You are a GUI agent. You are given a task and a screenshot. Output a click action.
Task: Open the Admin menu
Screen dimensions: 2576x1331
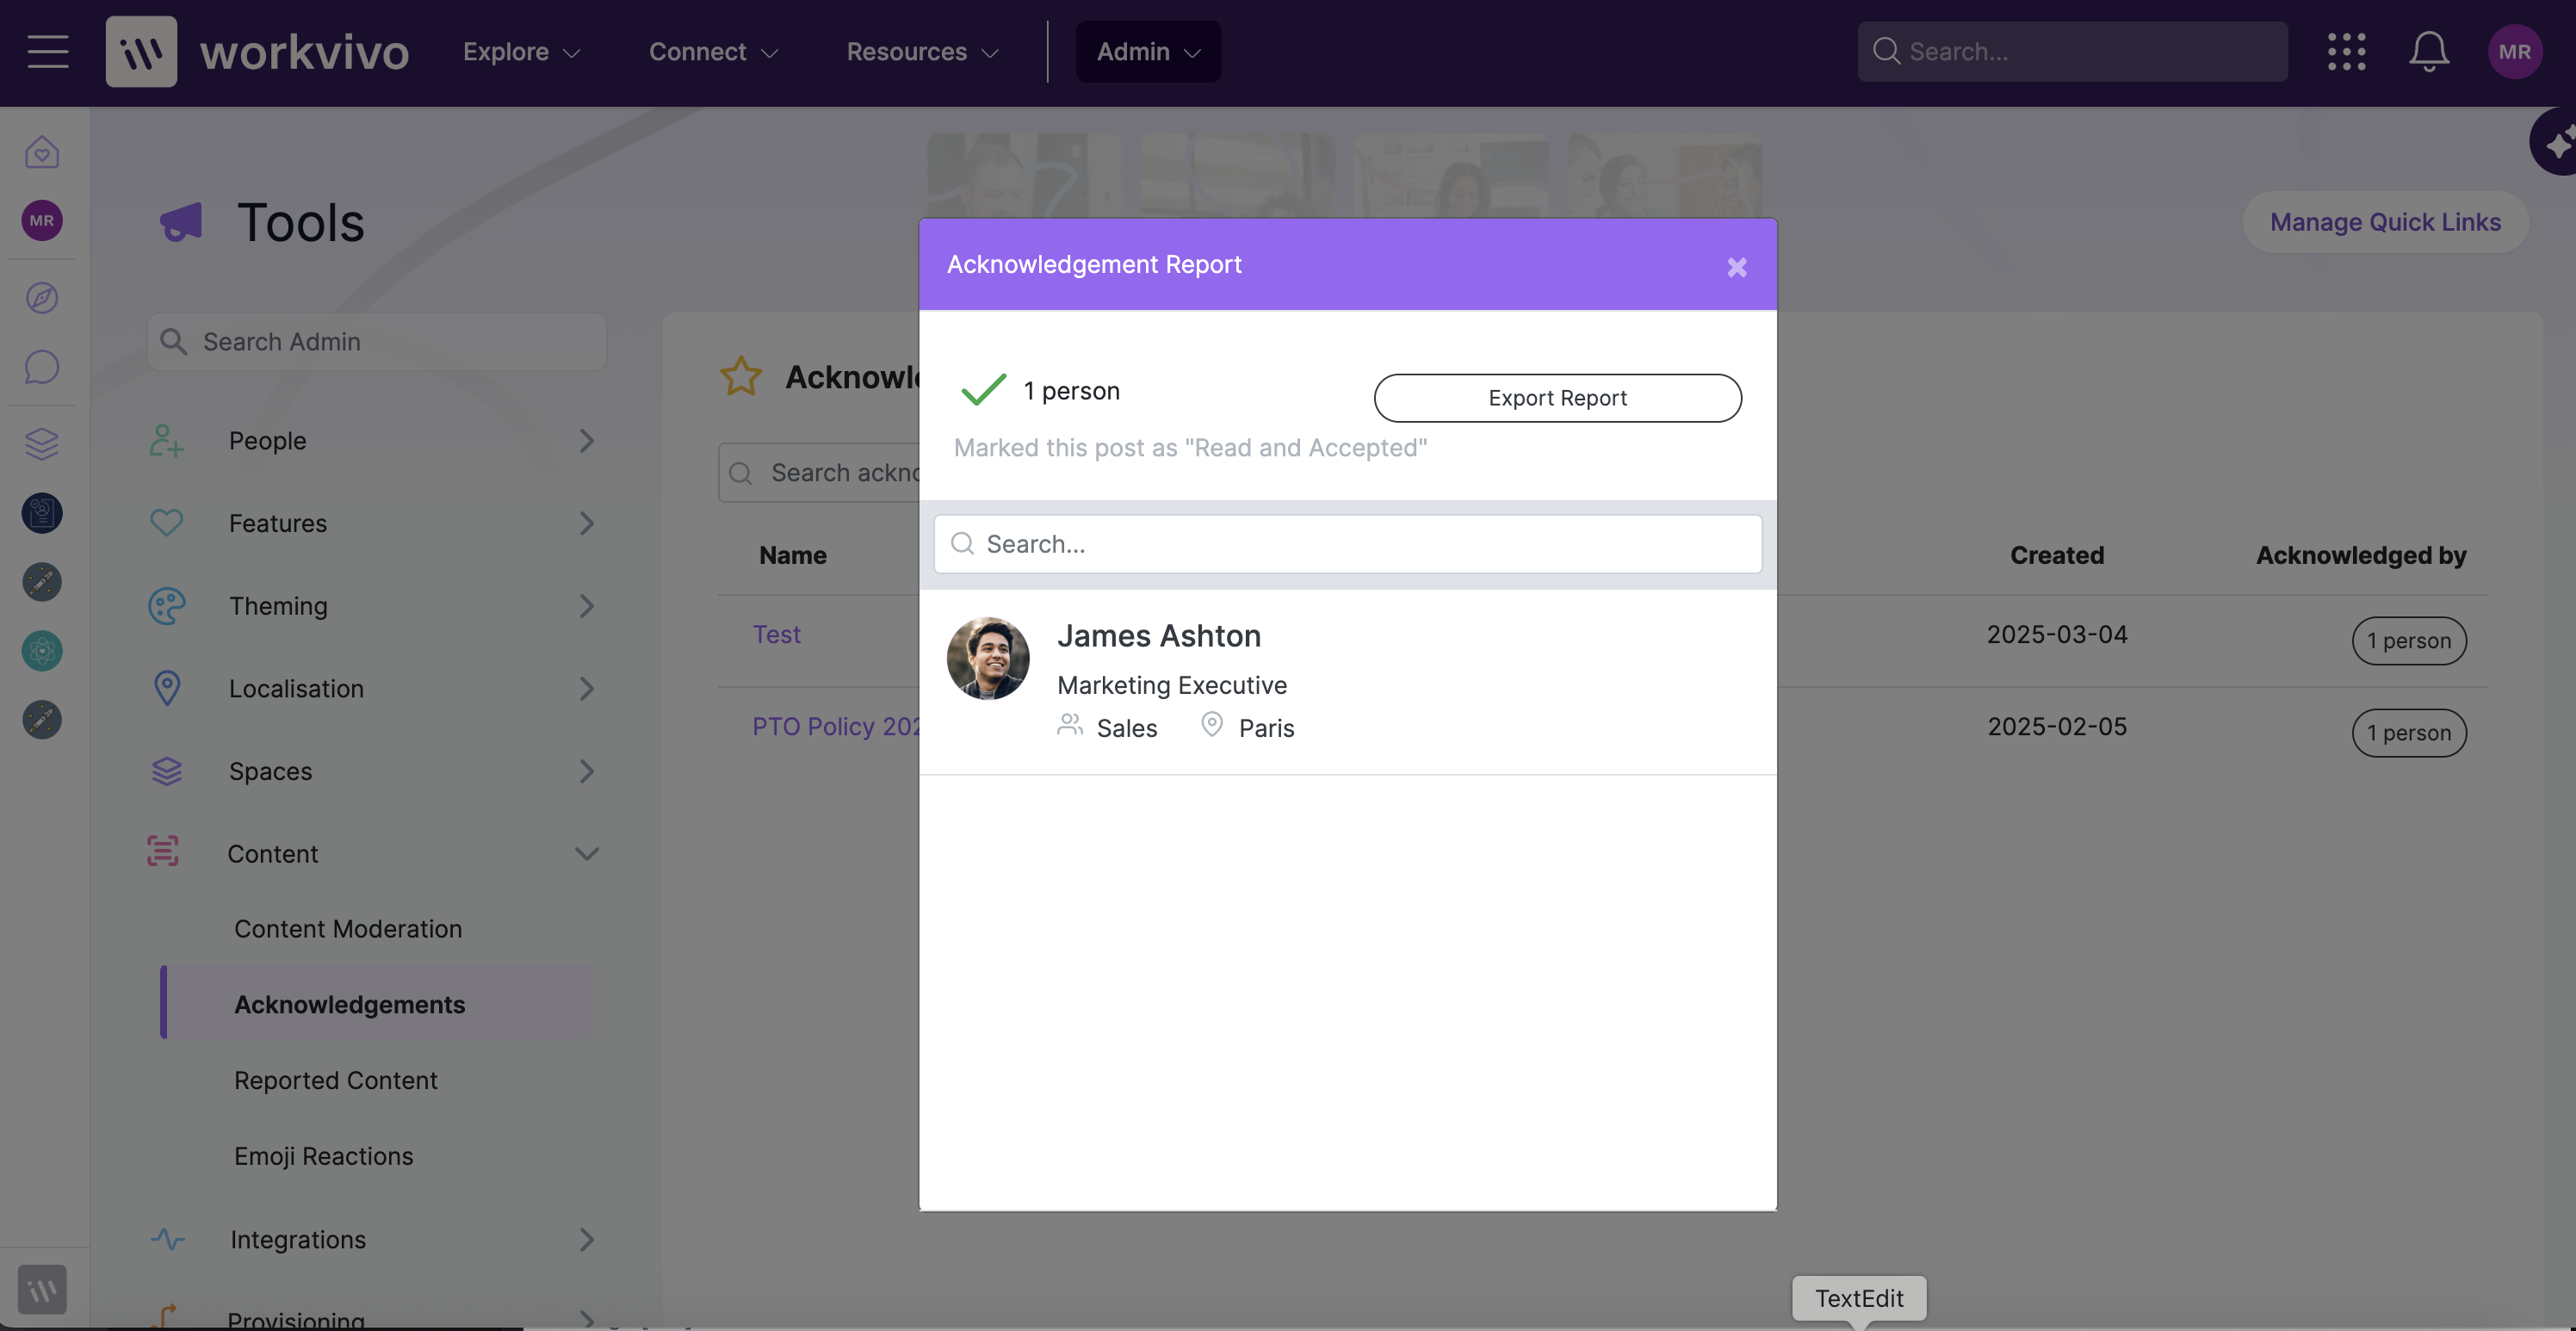click(1147, 51)
